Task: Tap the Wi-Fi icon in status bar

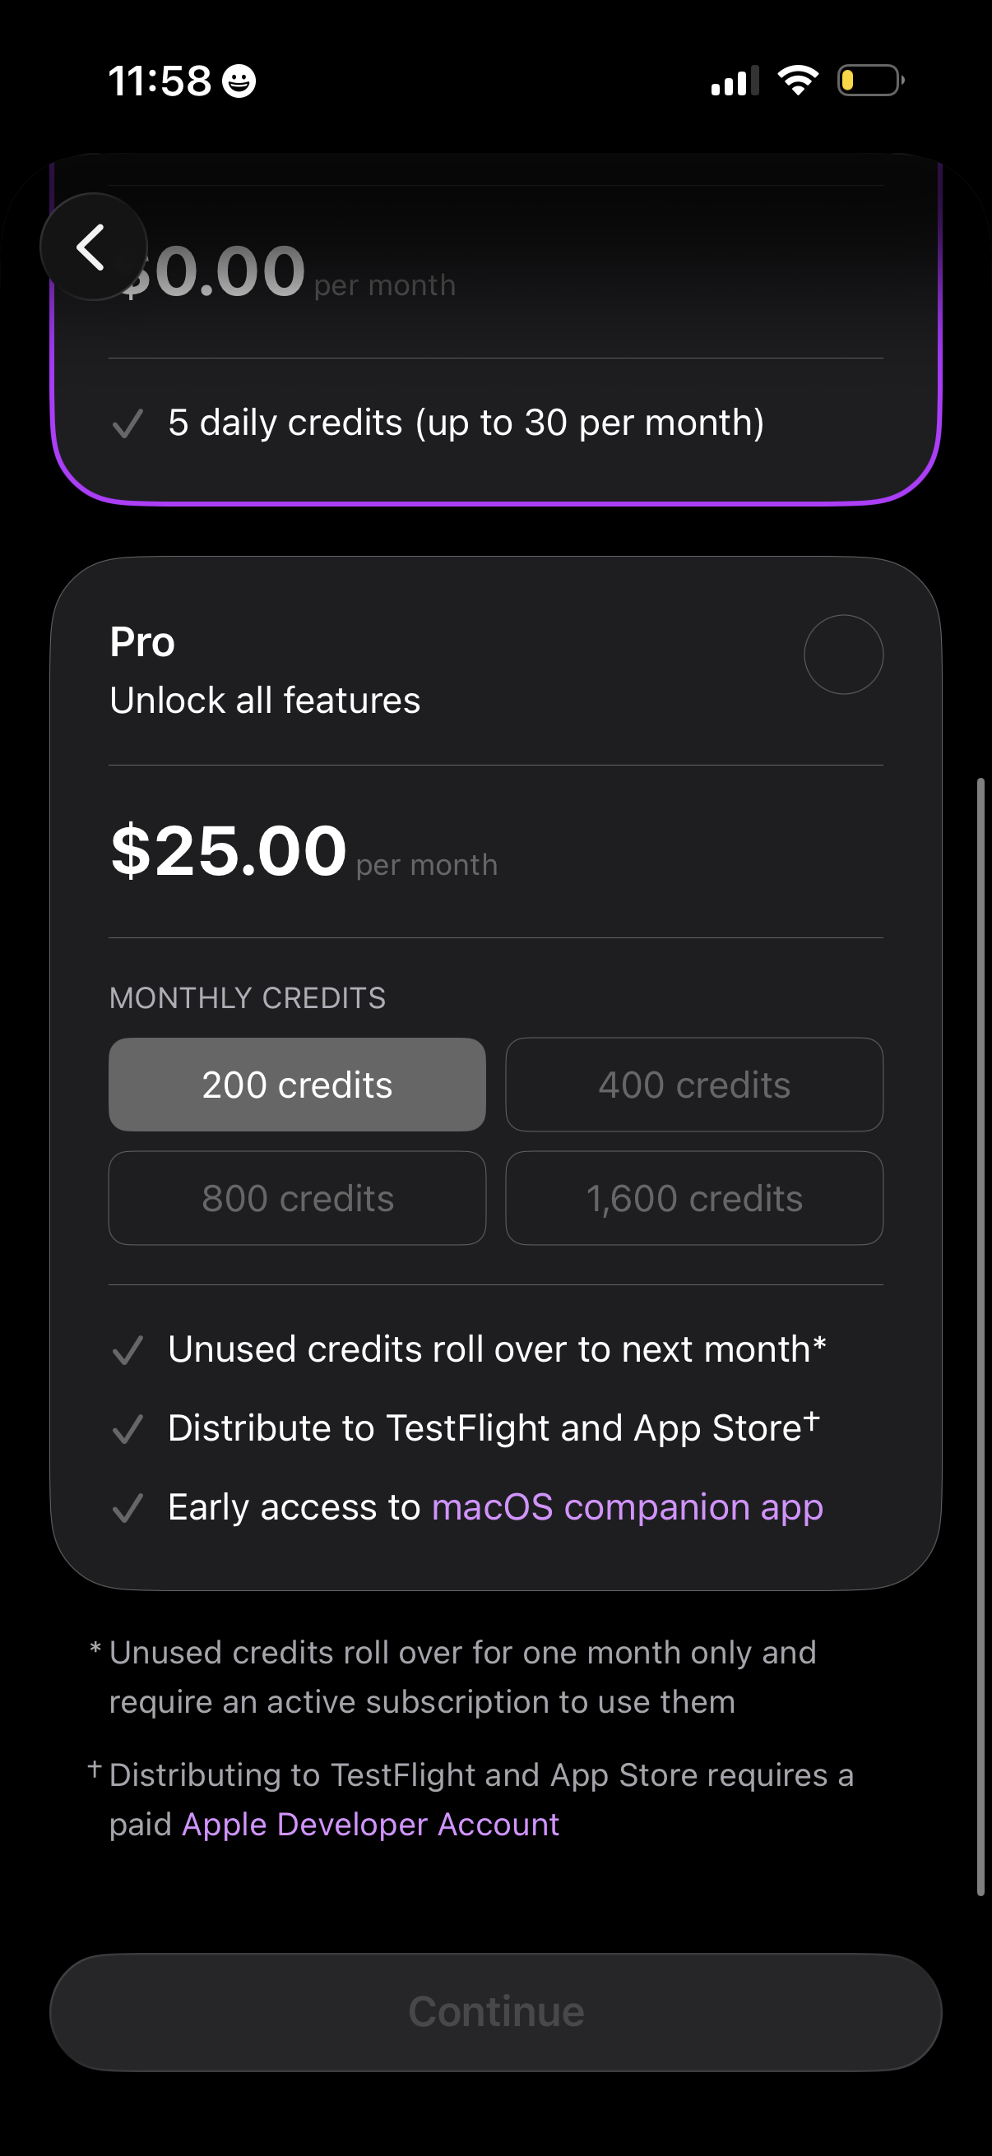Action: point(798,80)
